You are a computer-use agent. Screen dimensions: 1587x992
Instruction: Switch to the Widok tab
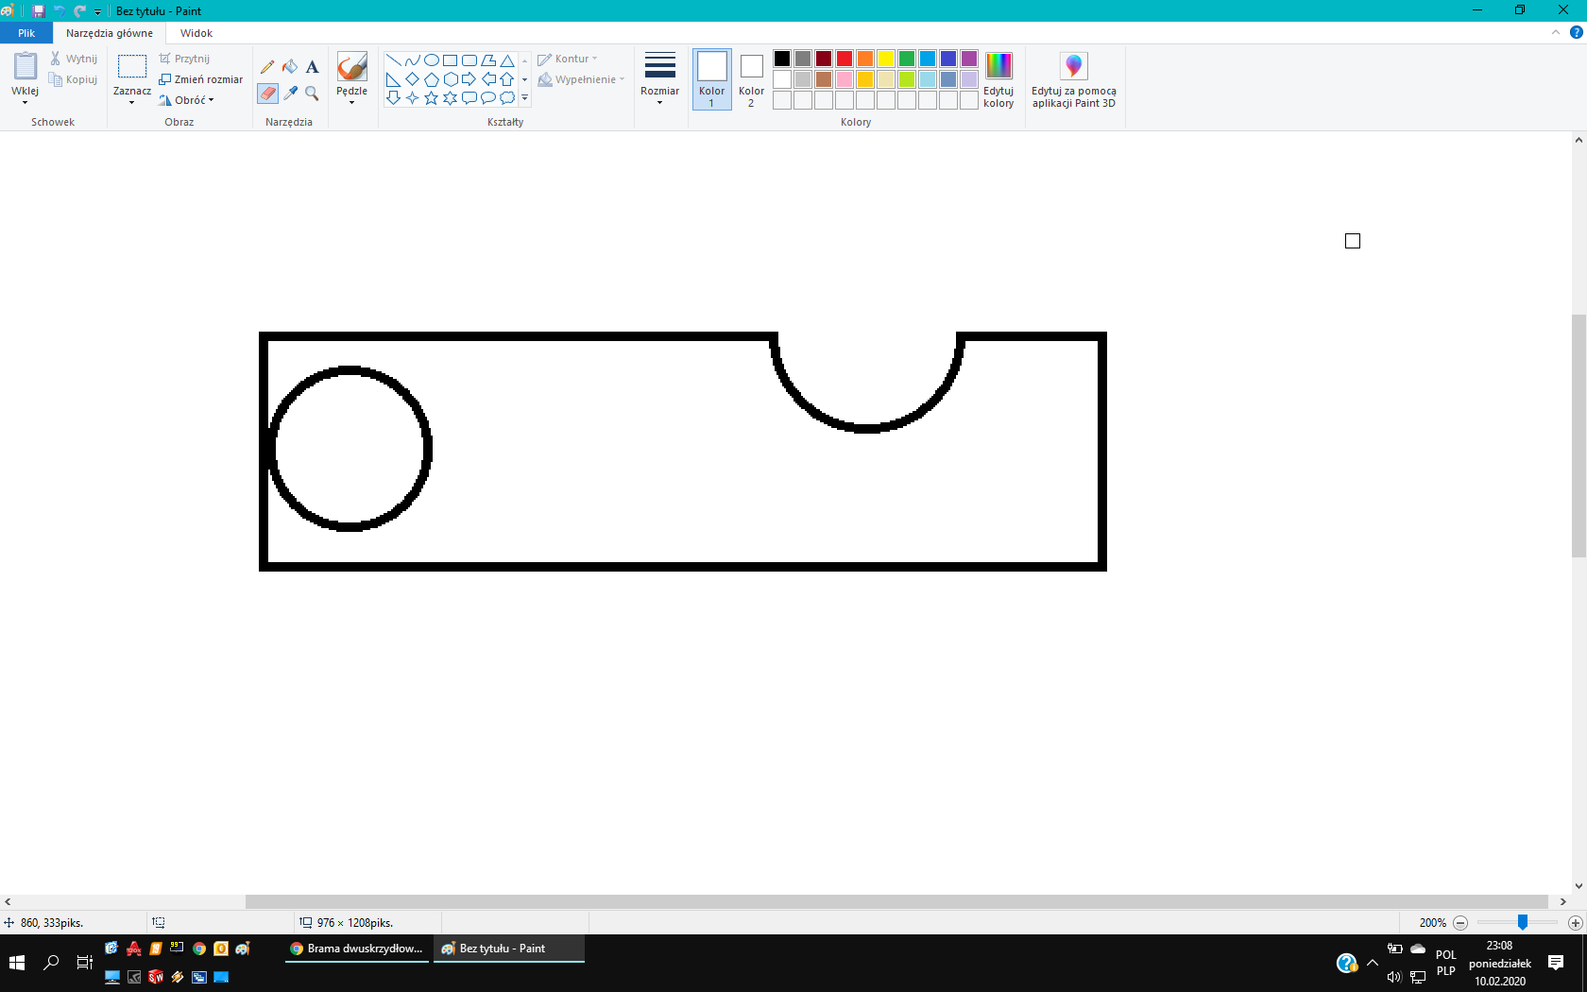click(x=196, y=33)
